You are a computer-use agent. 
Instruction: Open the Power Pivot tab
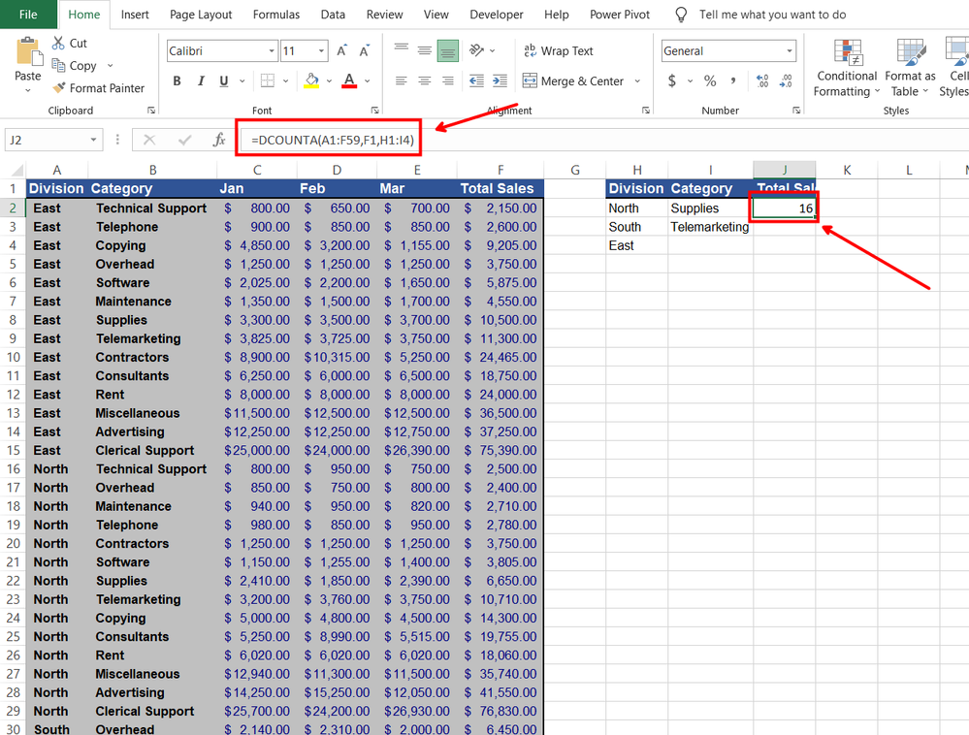619,15
